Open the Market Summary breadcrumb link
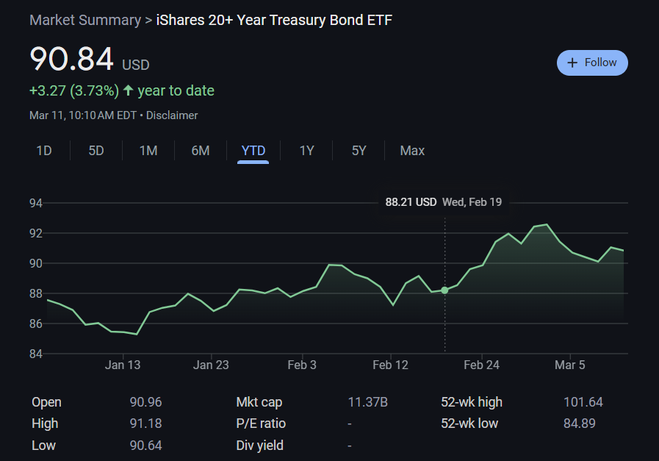Viewport: 659px width, 461px height. [84, 20]
